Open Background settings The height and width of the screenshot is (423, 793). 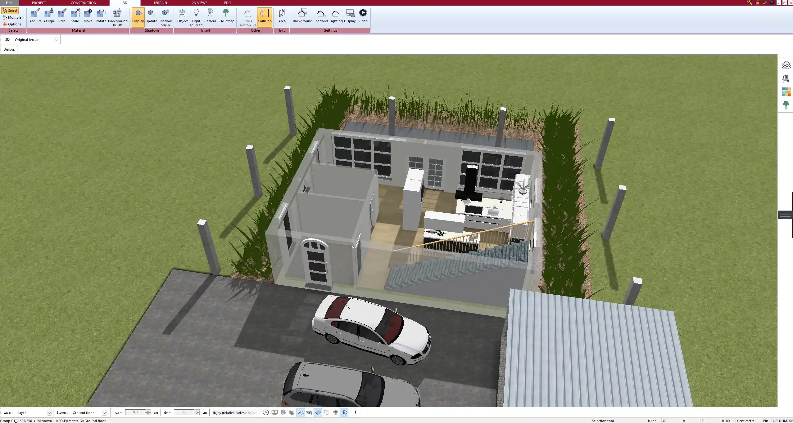(x=302, y=16)
